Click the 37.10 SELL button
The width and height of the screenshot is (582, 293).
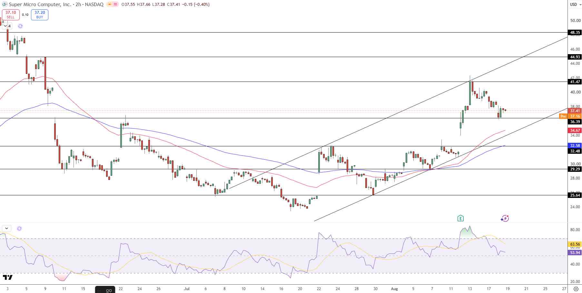coord(11,15)
